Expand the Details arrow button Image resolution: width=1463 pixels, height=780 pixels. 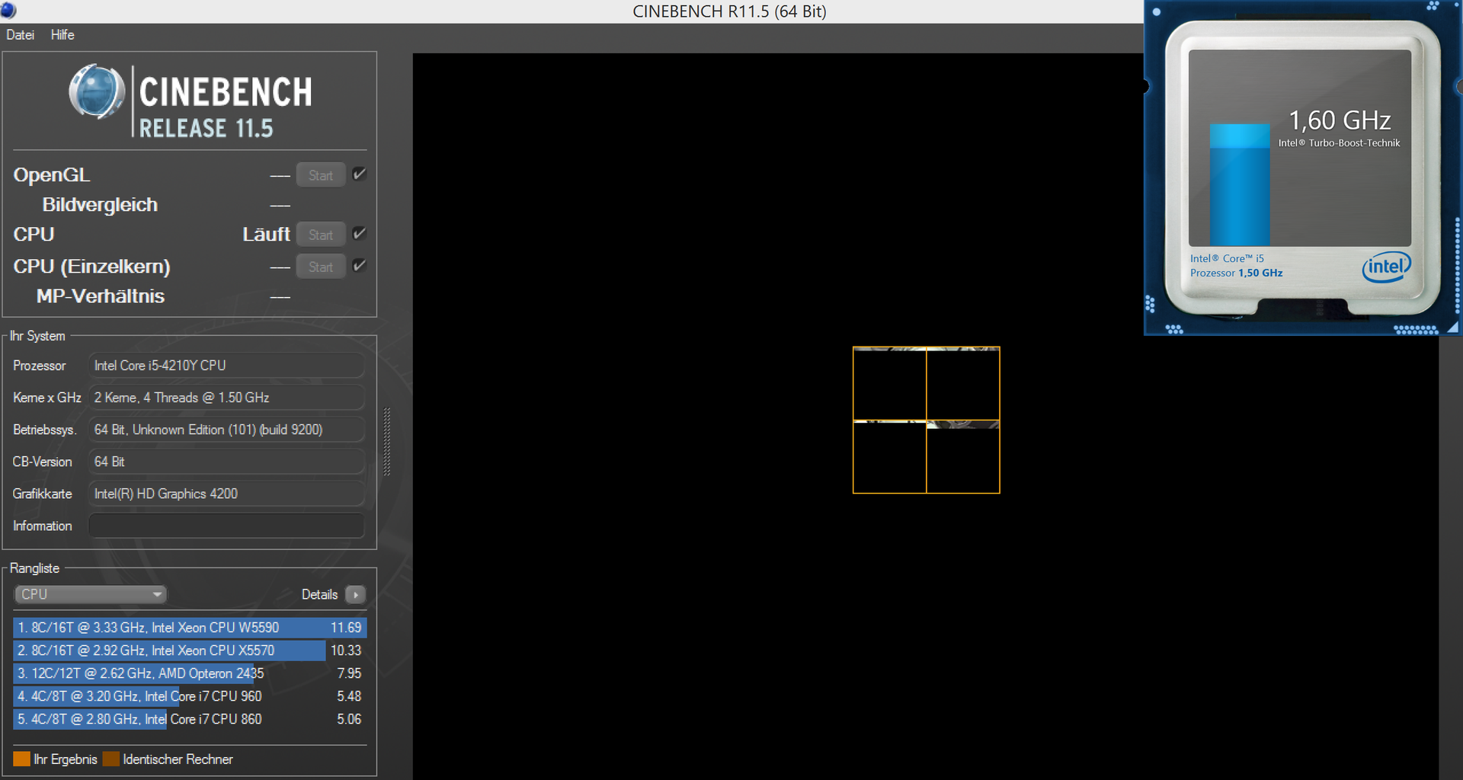coord(356,594)
